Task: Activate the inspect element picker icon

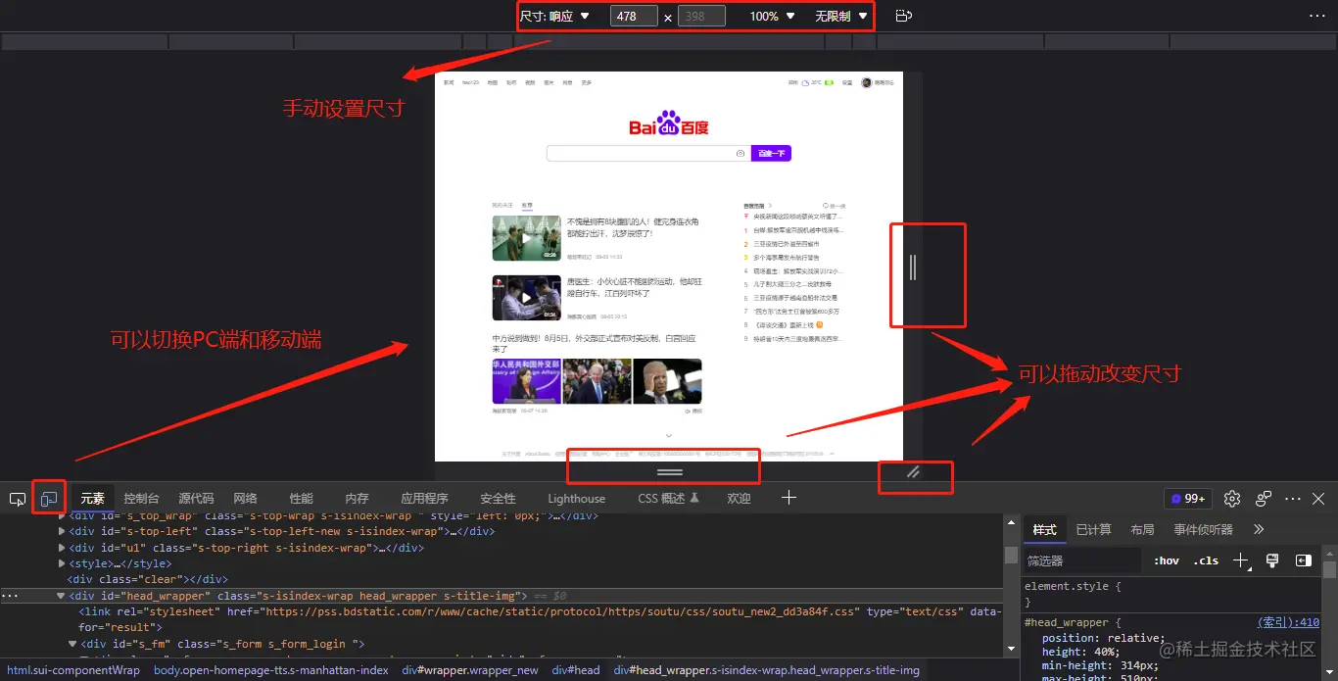Action: pyautogui.click(x=18, y=499)
